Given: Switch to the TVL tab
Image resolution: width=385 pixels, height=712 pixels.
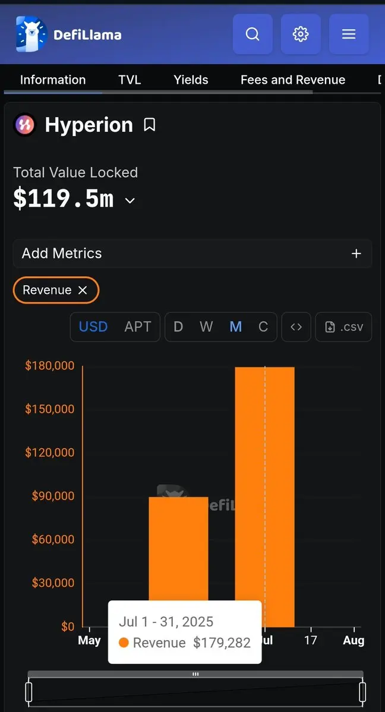Looking at the screenshot, I should 130,80.
